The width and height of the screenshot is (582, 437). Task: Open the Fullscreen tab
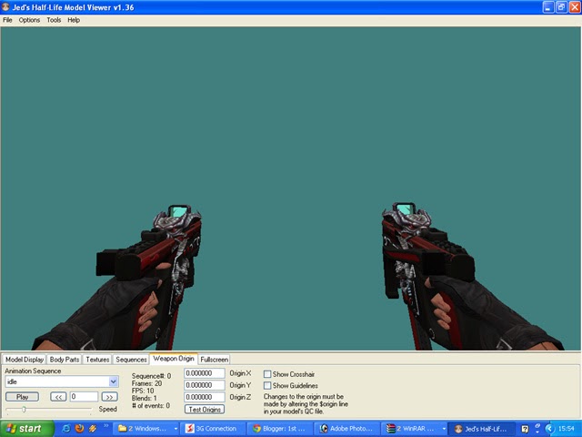(215, 360)
